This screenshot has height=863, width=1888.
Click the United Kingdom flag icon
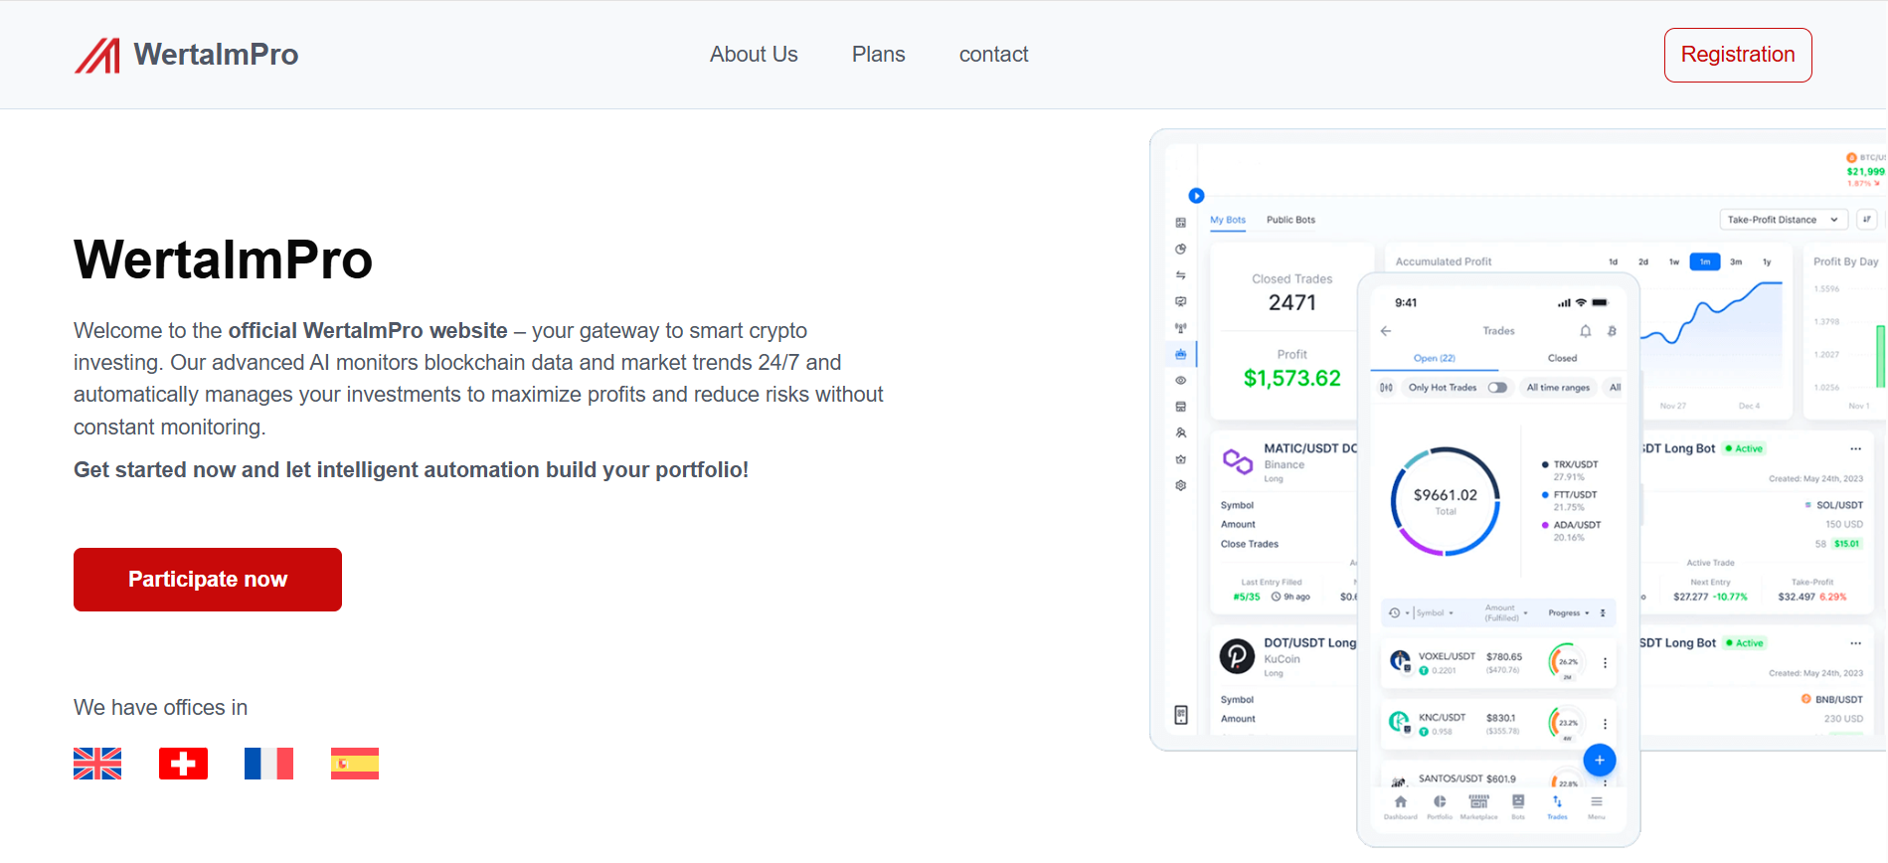point(97,764)
